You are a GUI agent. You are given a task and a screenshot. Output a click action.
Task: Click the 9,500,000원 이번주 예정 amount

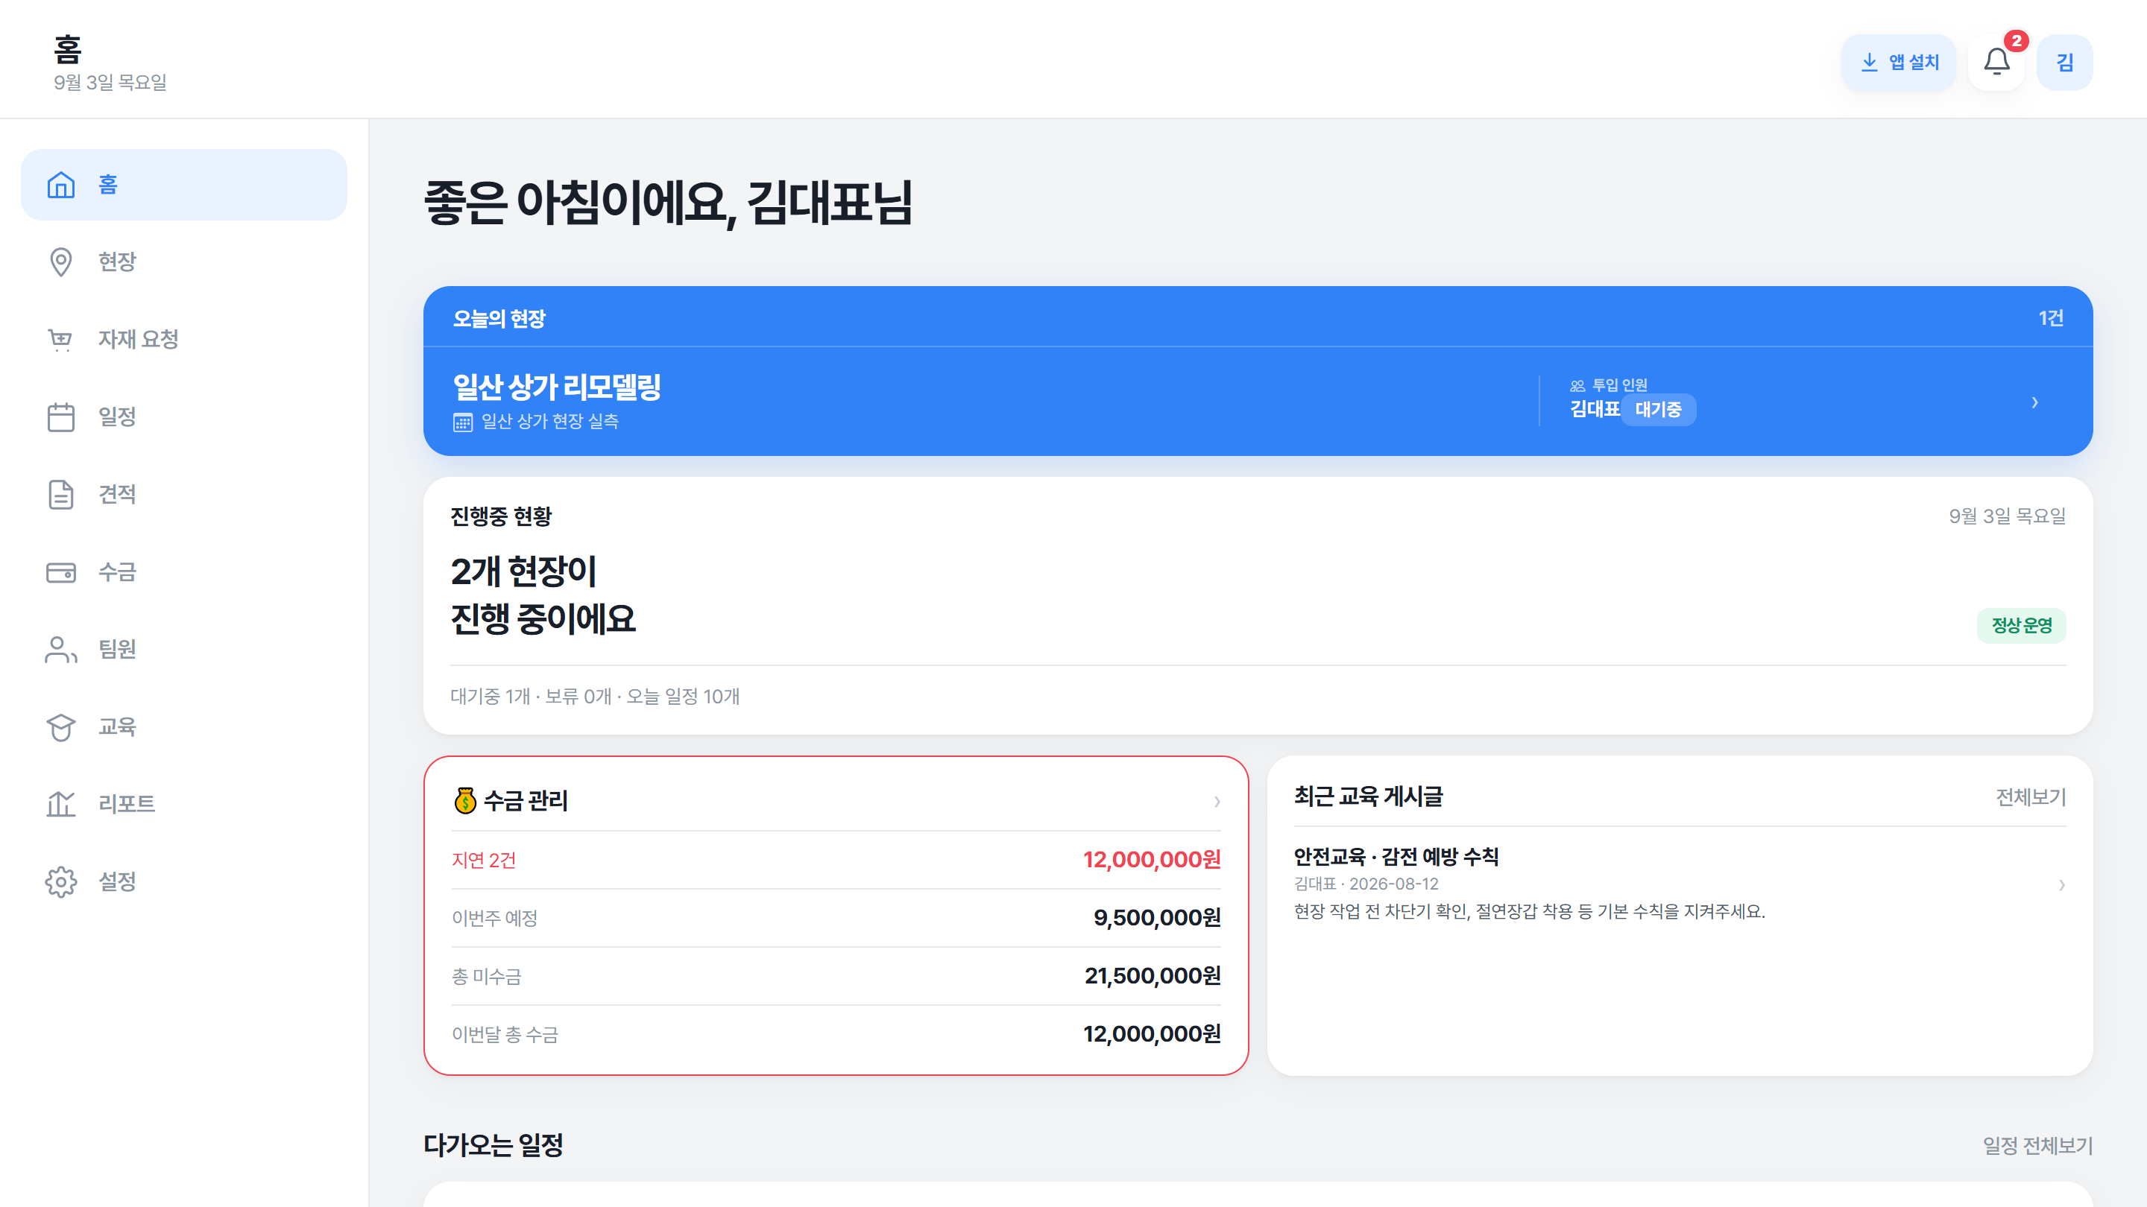(1157, 917)
